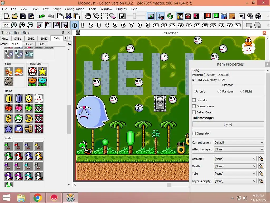Viewport: 270px width, 203px height.
Task: Click the level horizontal scrollbar thumb
Action: click(x=169, y=184)
